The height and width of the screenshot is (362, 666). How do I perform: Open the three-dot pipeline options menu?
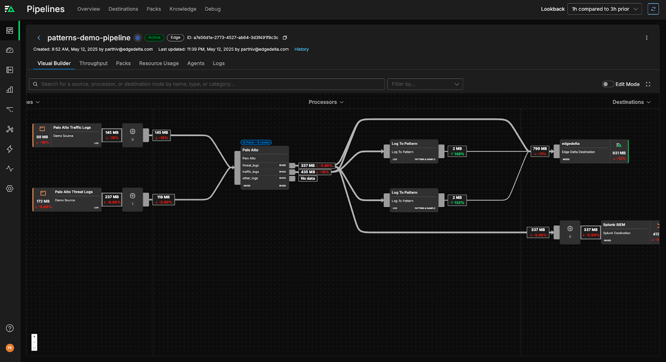646,37
